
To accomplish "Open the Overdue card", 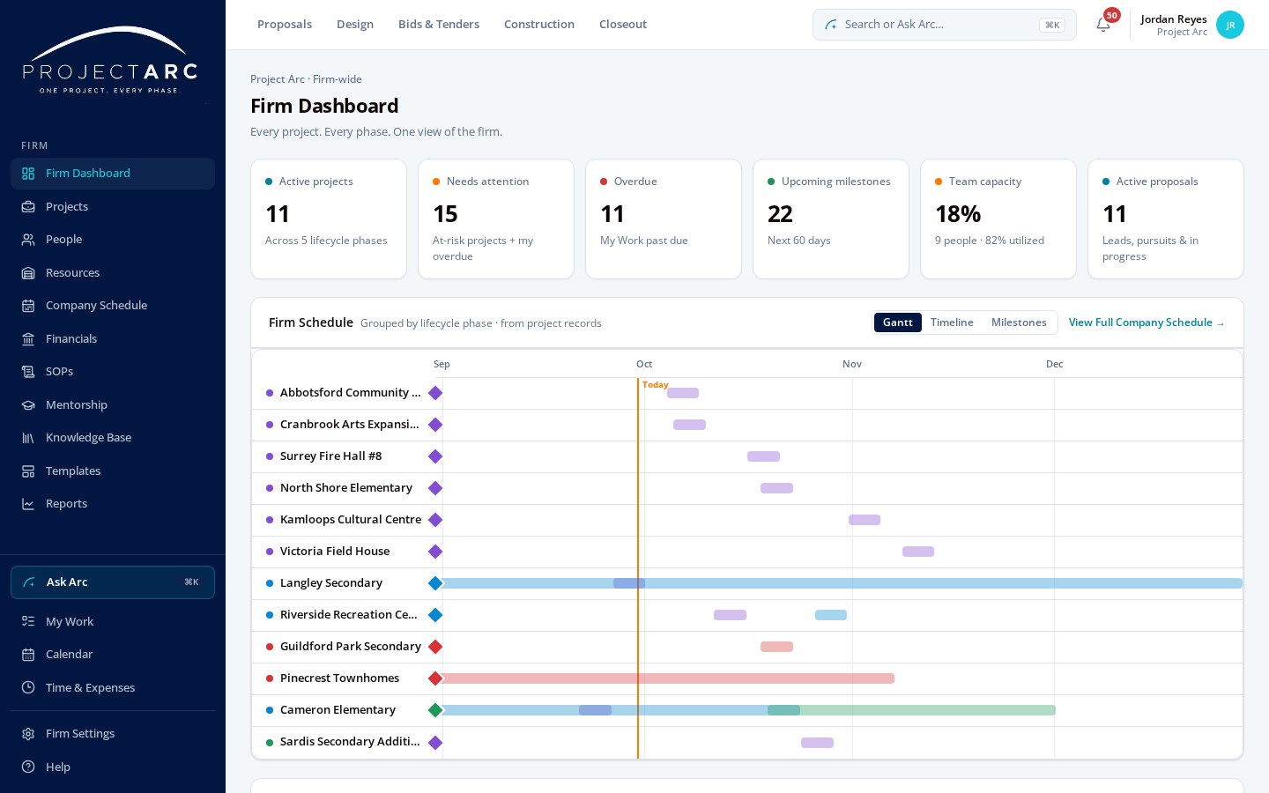I will 664,219.
